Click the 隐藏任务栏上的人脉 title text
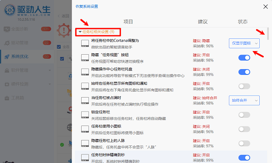272x163 pixels. tap(108, 141)
